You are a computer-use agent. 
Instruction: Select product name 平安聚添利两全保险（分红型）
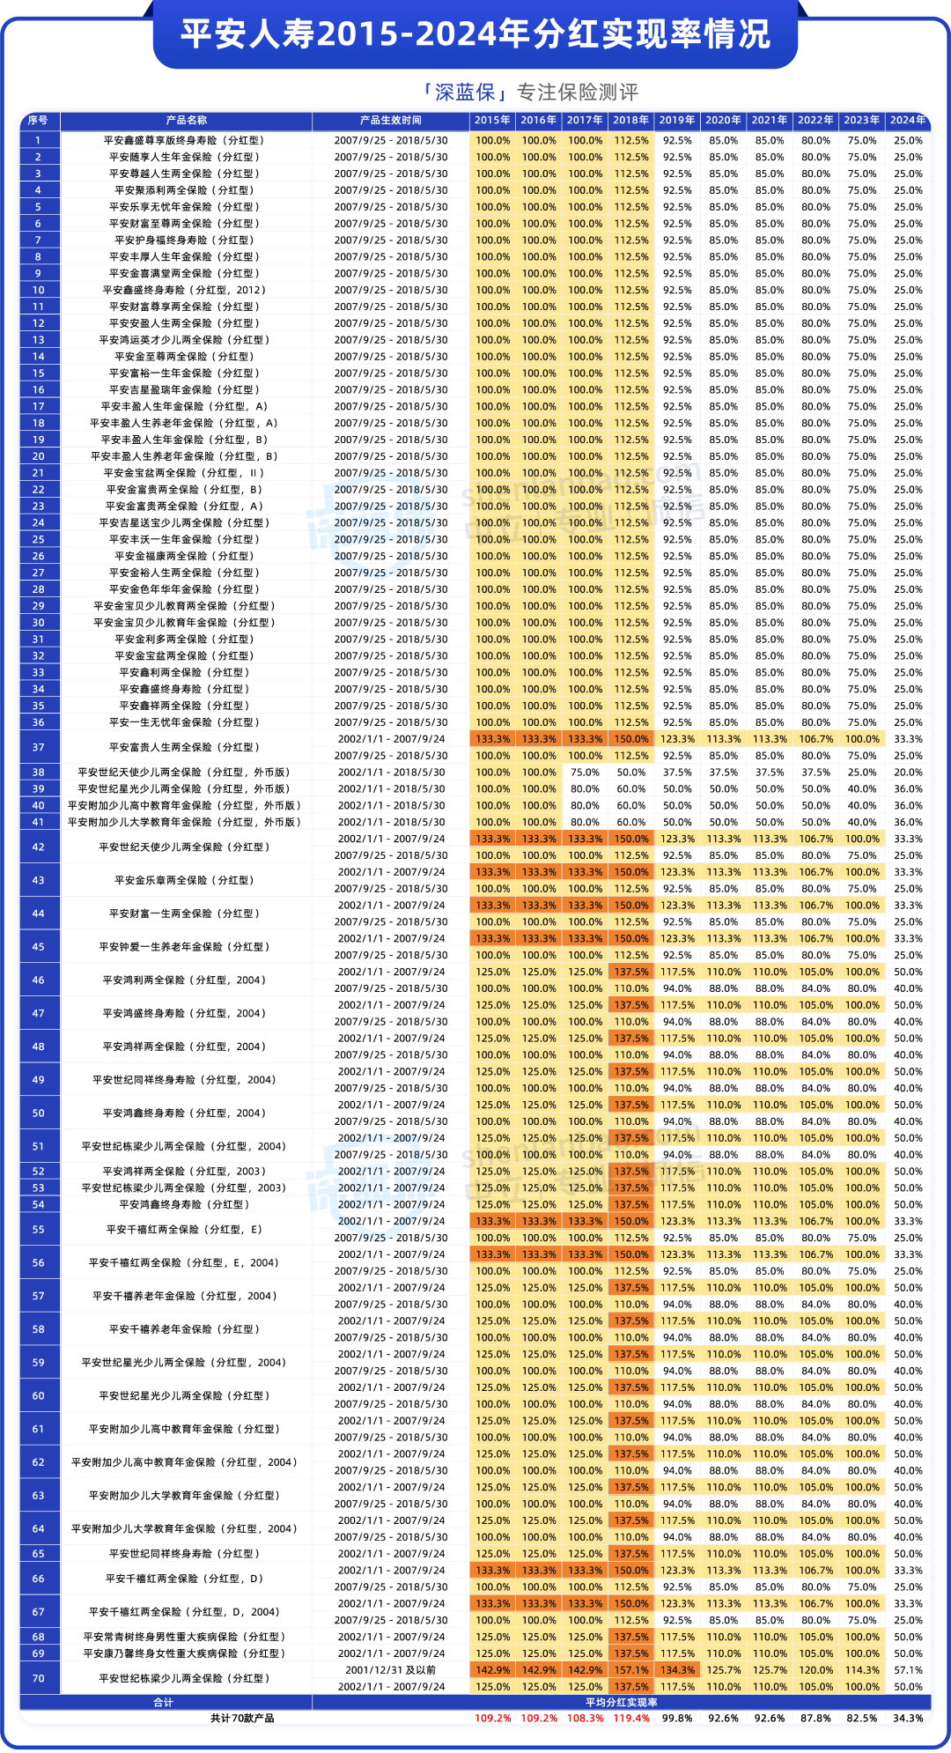pyautogui.click(x=185, y=190)
